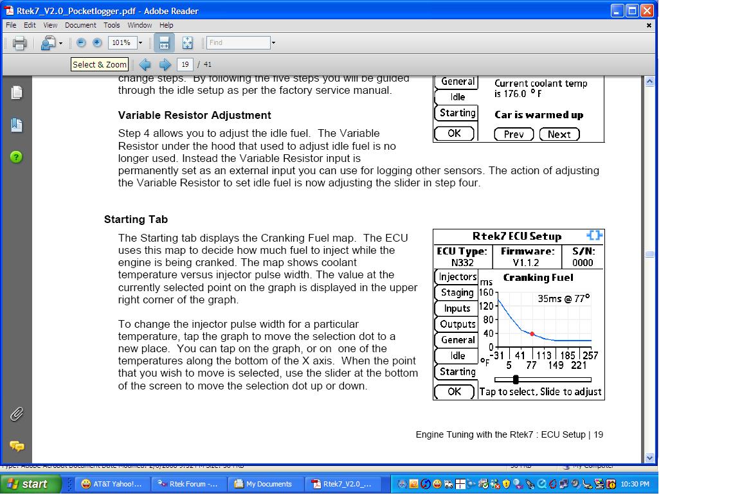The height and width of the screenshot is (500, 751).
Task: Show the Comments panel icon
Action: click(x=17, y=447)
